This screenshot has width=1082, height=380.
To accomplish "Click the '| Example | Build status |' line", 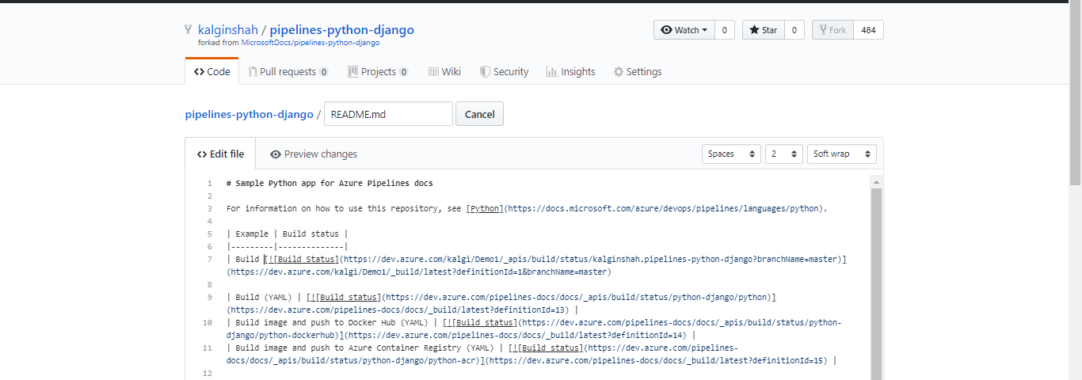I will point(288,234).
